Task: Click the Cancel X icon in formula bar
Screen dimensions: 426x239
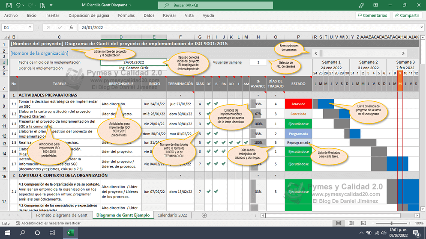Action: tap(48, 27)
